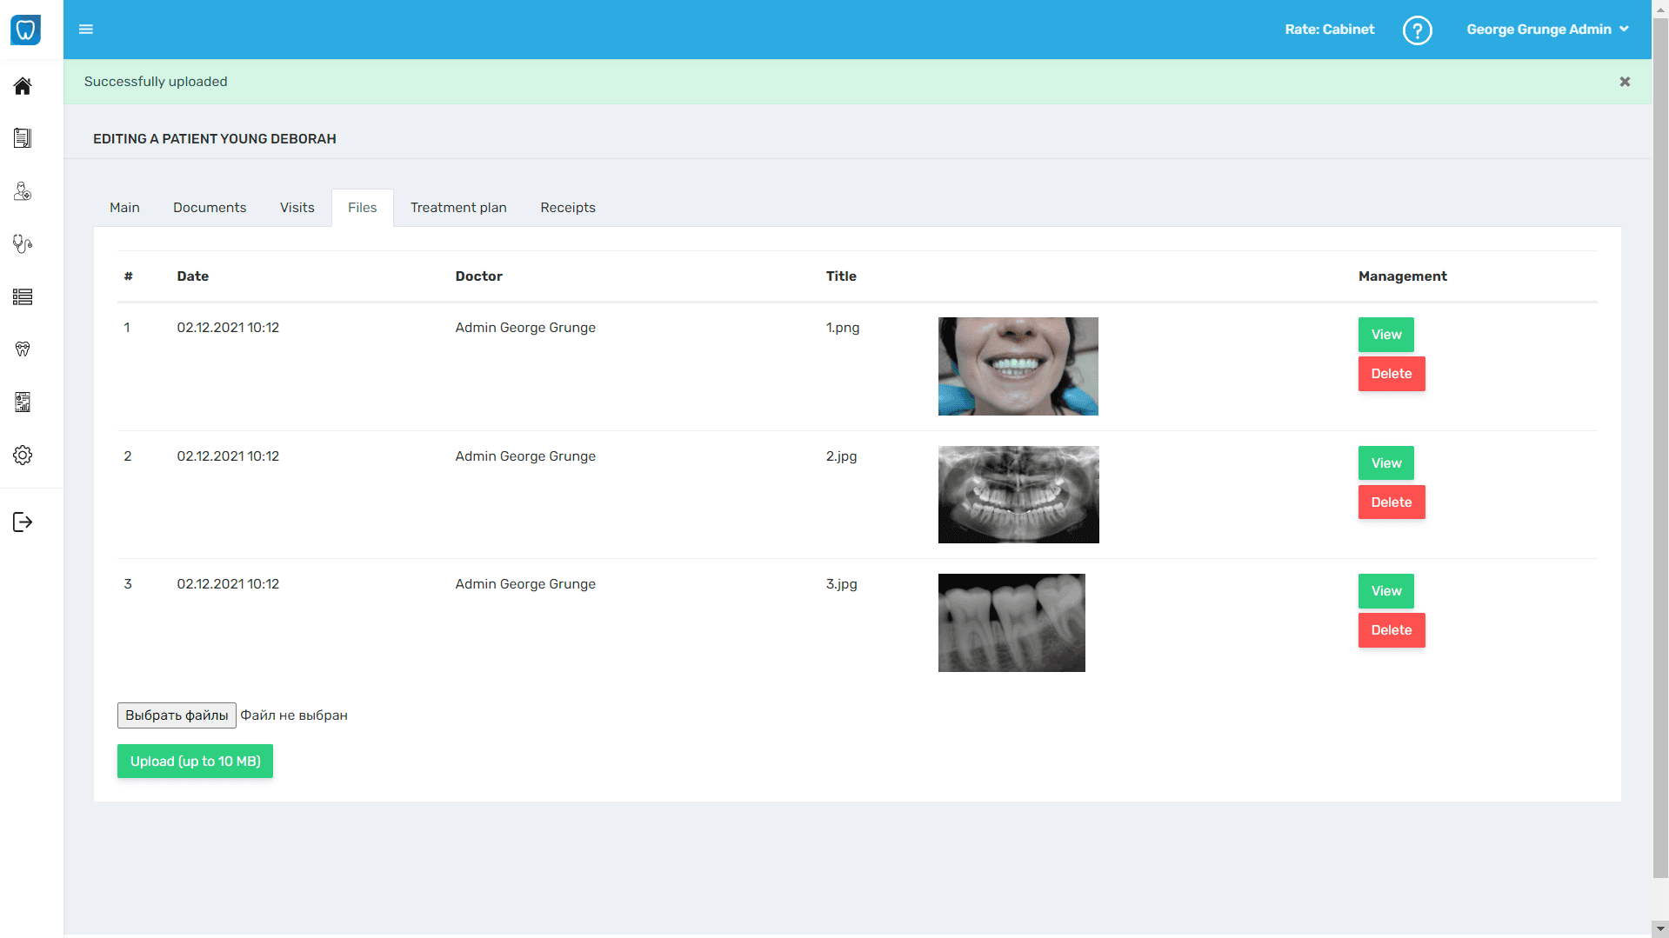This screenshot has height=938, width=1669.
Task: Click the logout icon in sidebar
Action: pyautogui.click(x=23, y=522)
